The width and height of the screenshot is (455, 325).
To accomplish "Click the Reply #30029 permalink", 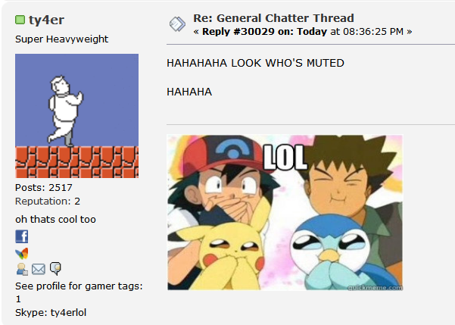I will [264, 31].
